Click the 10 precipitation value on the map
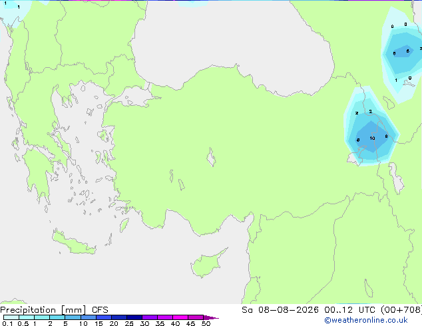The image size is (422, 326). [x=372, y=138]
